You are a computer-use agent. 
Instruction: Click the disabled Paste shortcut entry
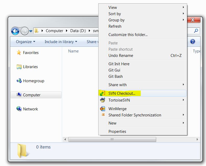[x=142, y=49]
